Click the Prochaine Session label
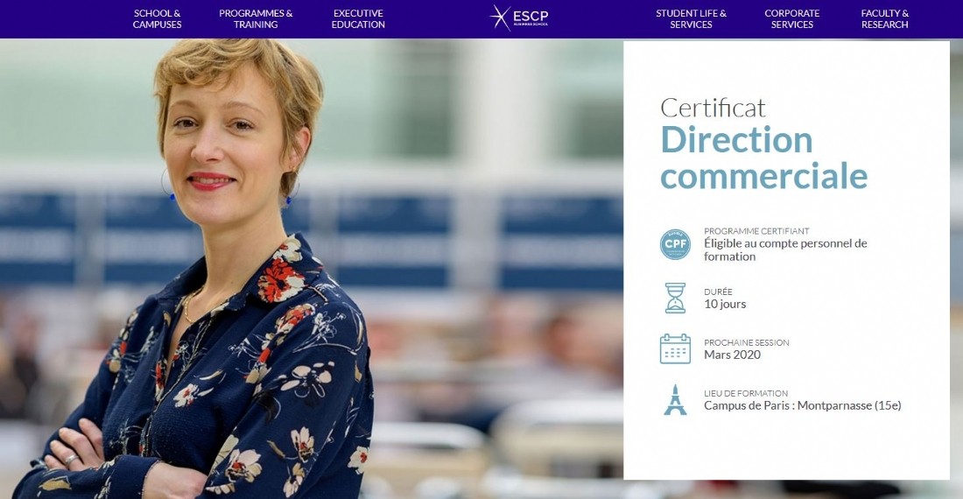This screenshot has height=499, width=963. click(x=746, y=342)
